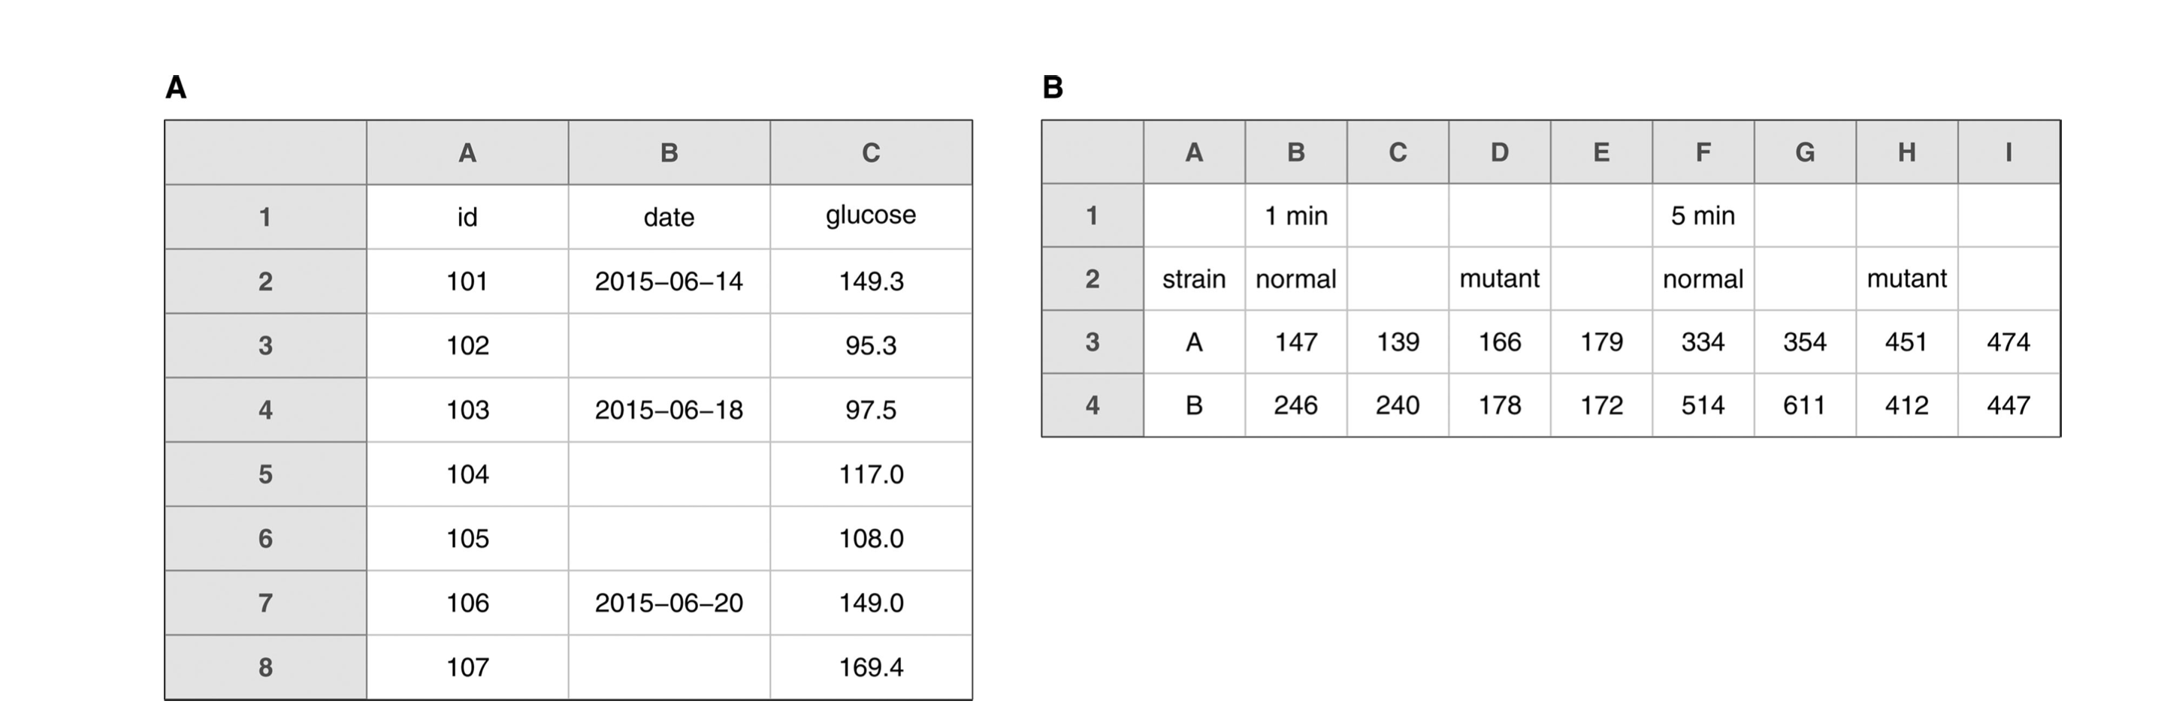The image size is (2170, 722).
Task: Select the date 2015-06-20 cell
Action: (669, 603)
